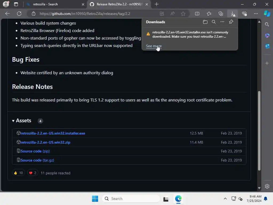Open a new tab with plus button
Viewport: 273px width, 205px height.
pos(156,4)
